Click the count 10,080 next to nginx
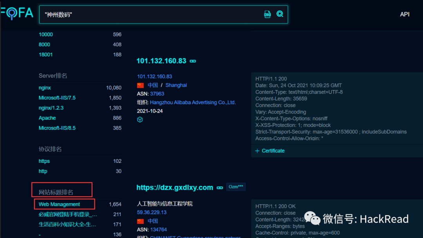 [x=114, y=88]
